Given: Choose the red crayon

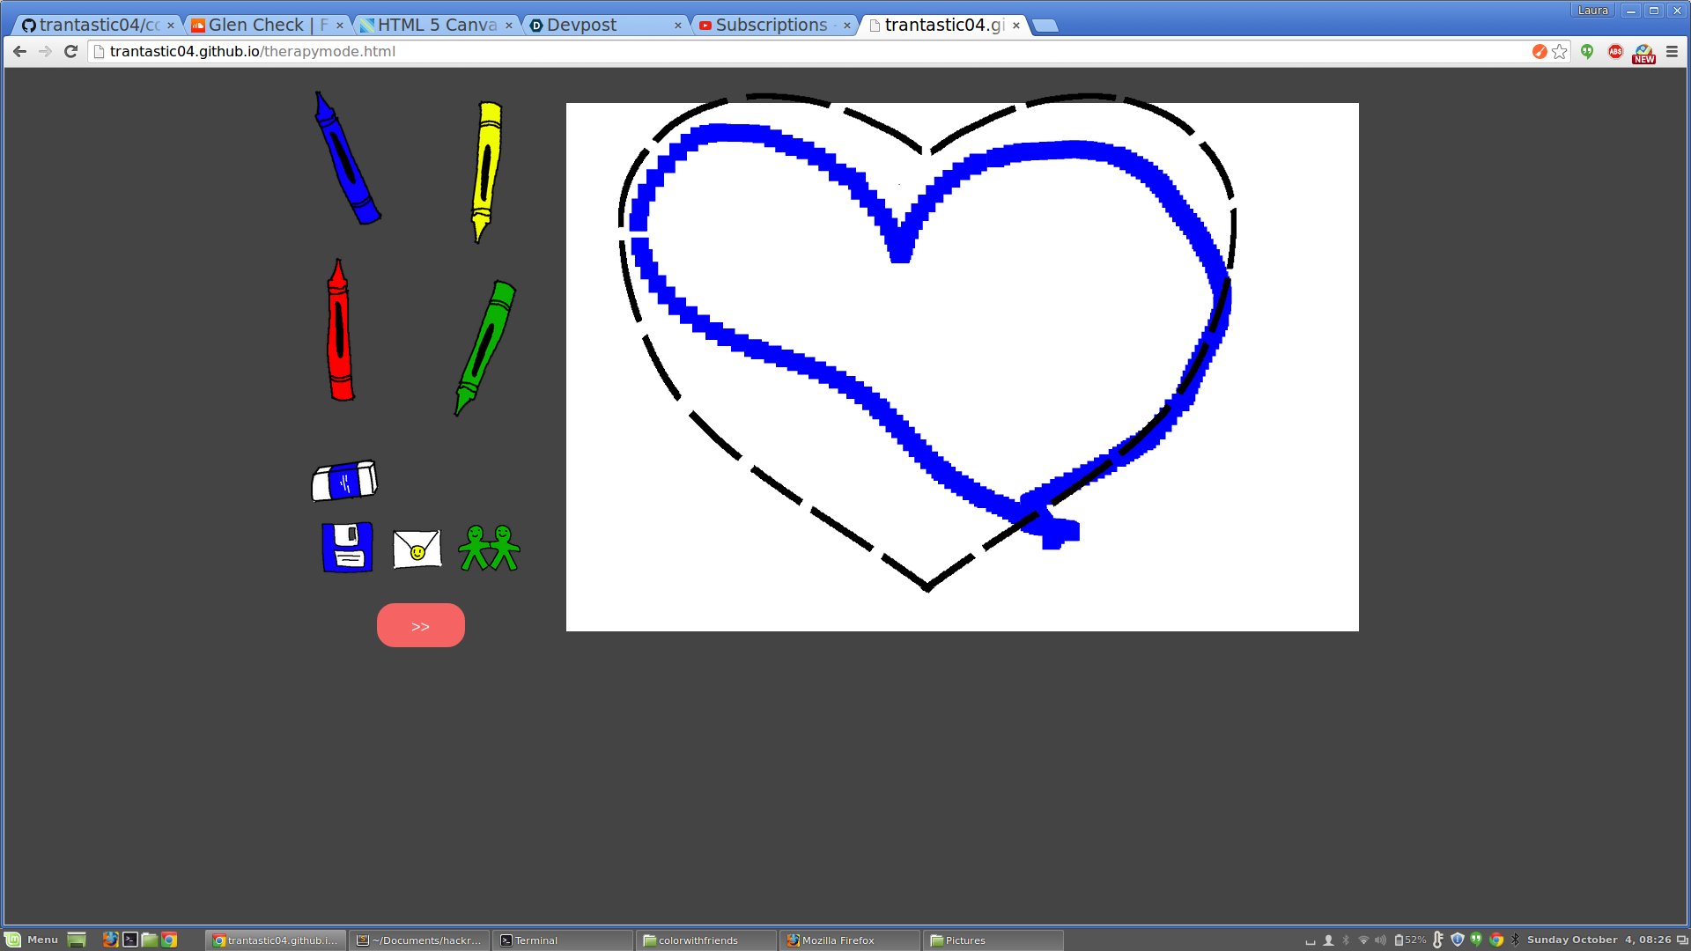Looking at the screenshot, I should [x=339, y=332].
